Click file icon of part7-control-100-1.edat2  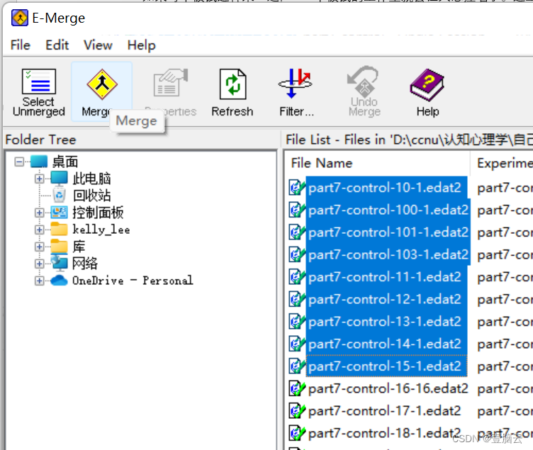[x=297, y=210]
